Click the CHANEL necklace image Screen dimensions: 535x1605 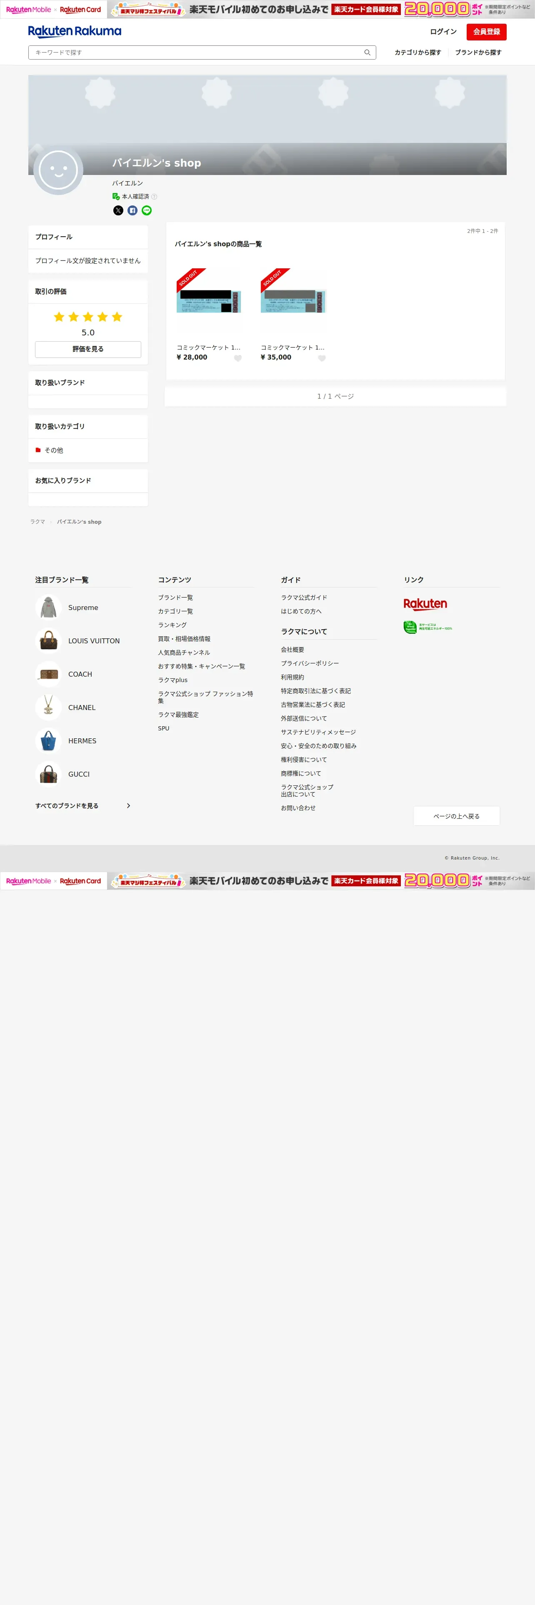[49, 707]
